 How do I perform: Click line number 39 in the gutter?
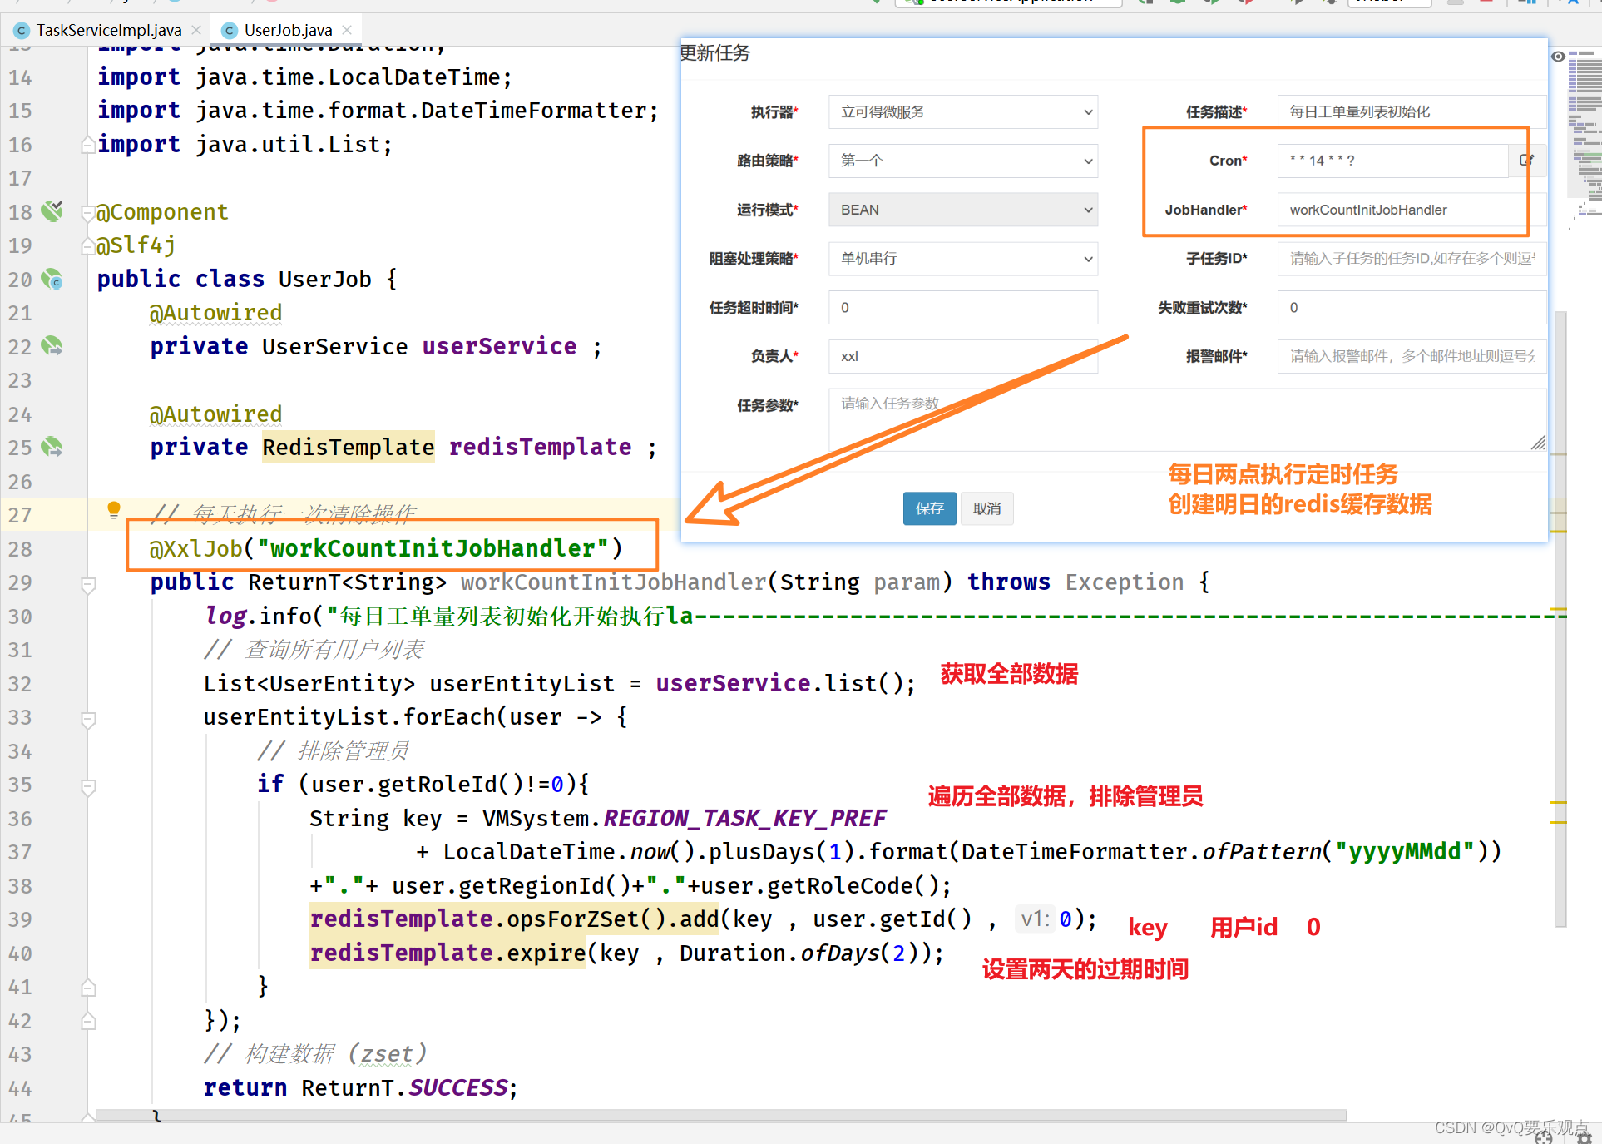[x=20, y=920]
